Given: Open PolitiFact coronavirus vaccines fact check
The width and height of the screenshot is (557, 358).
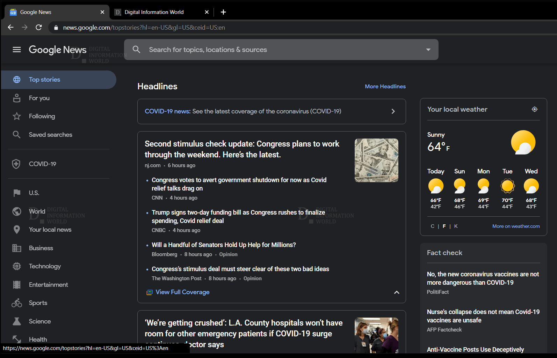Looking at the screenshot, I should point(483,278).
